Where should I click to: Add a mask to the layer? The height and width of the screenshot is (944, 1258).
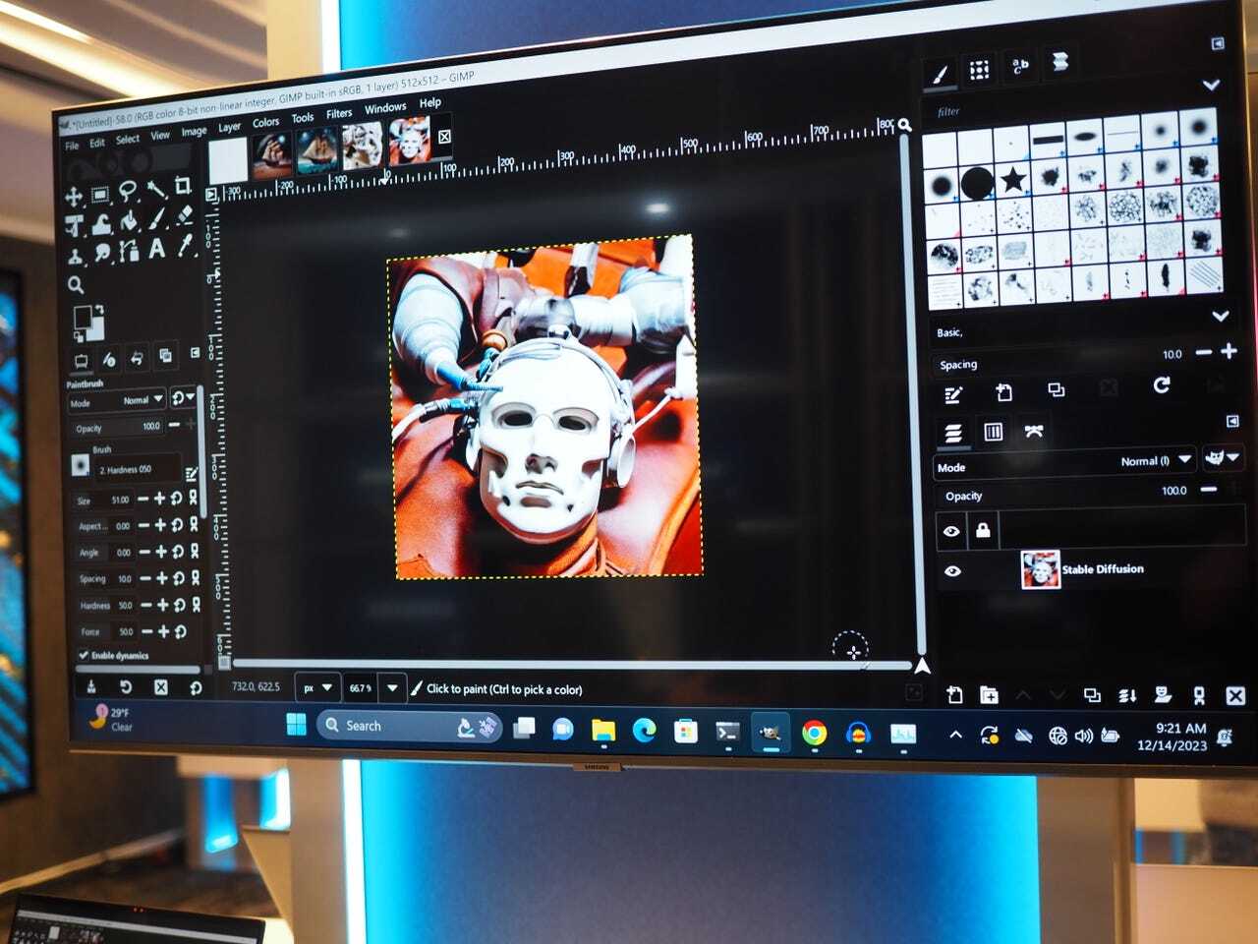(1164, 695)
